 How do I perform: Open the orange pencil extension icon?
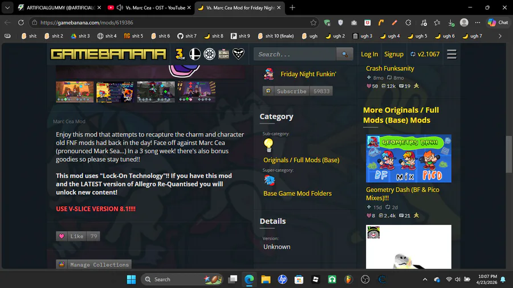coord(394,23)
